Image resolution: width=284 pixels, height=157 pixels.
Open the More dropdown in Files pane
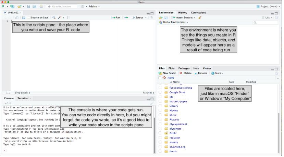click(217, 73)
